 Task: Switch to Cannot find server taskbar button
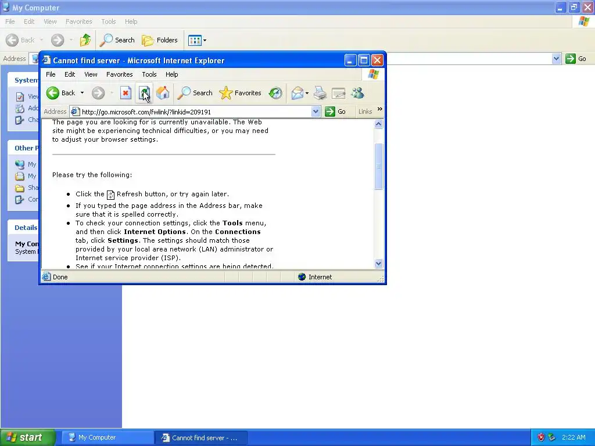tap(201, 438)
